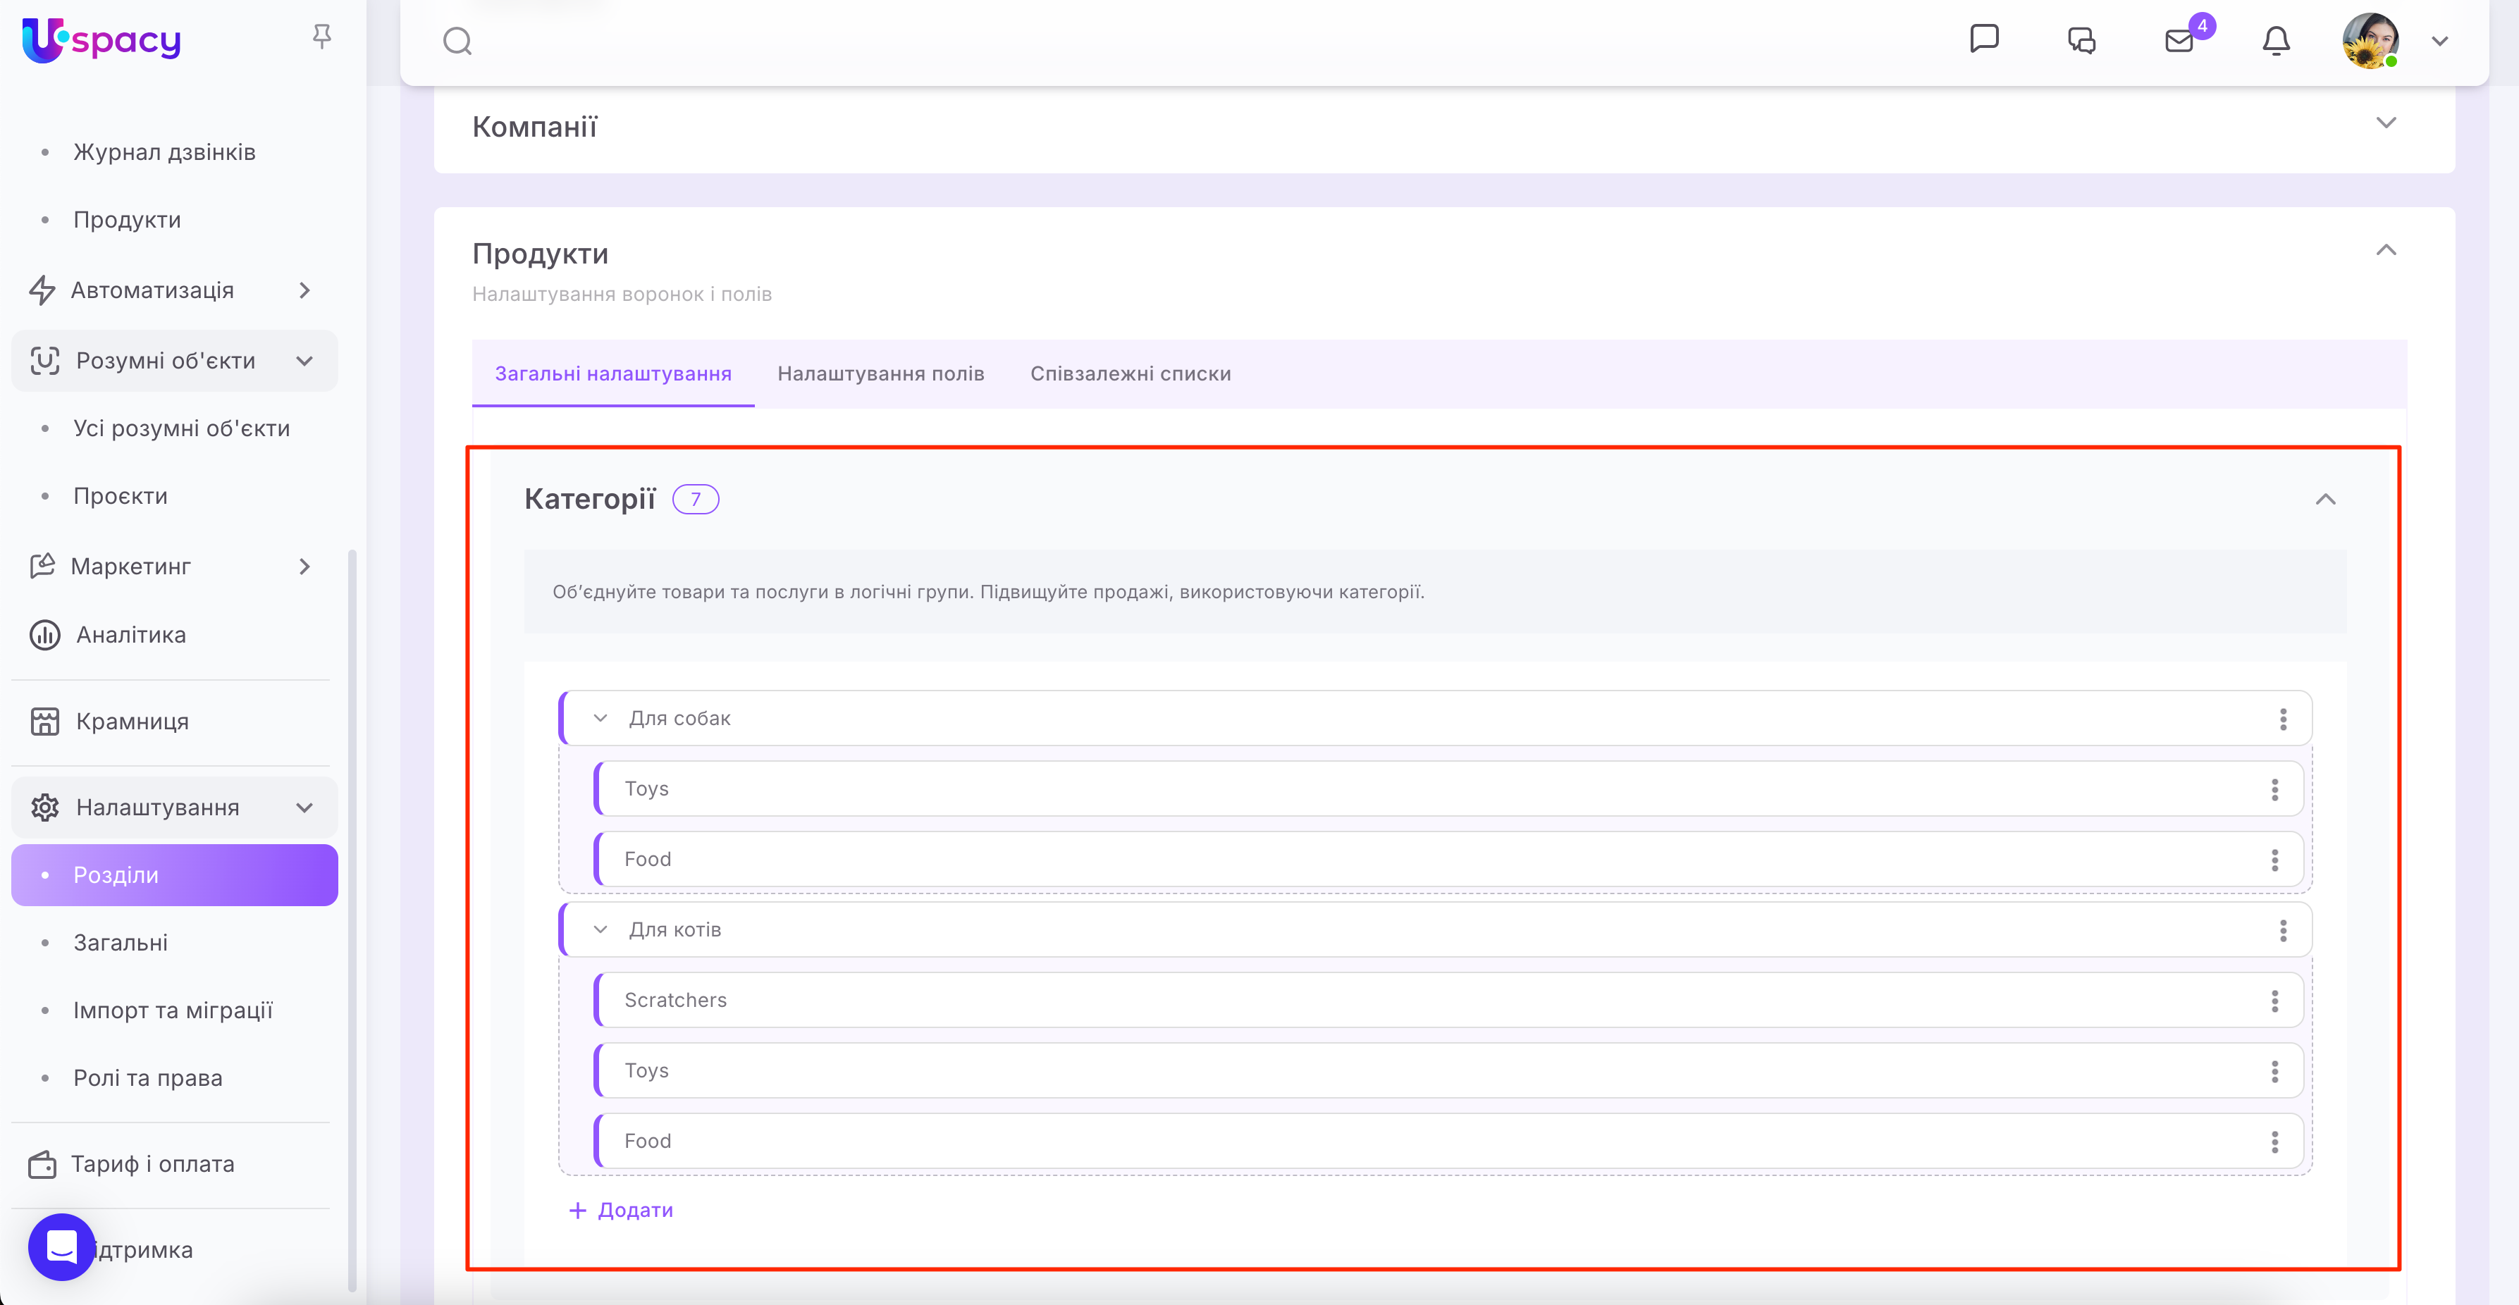Open the email inbox with badge
The width and height of the screenshot is (2519, 1305).
[x=2180, y=40]
